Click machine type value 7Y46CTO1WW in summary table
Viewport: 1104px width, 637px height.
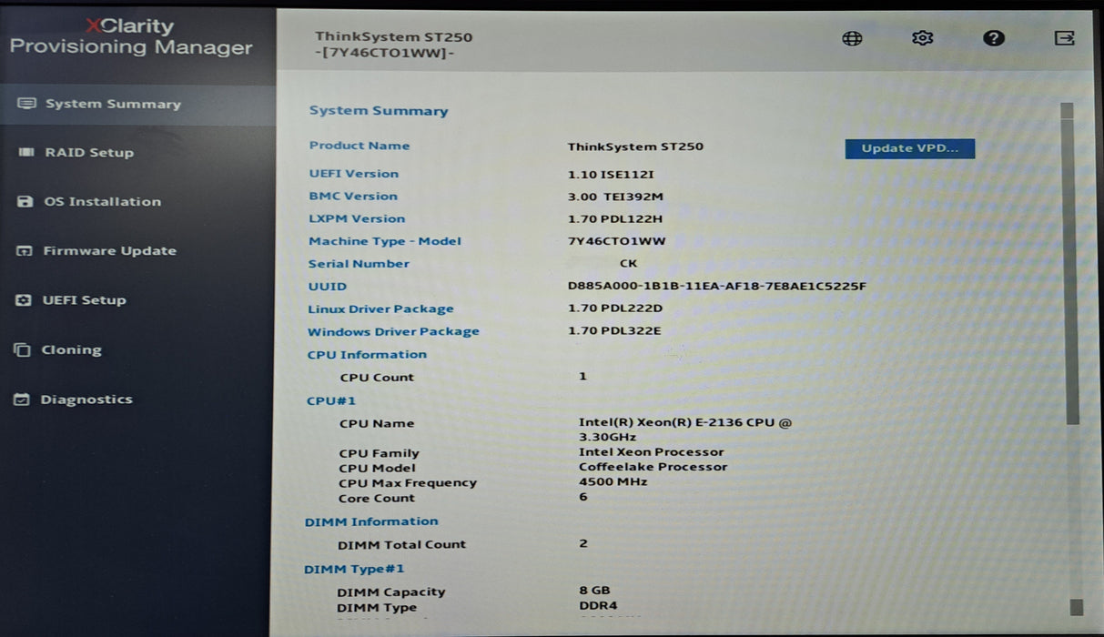pos(617,241)
